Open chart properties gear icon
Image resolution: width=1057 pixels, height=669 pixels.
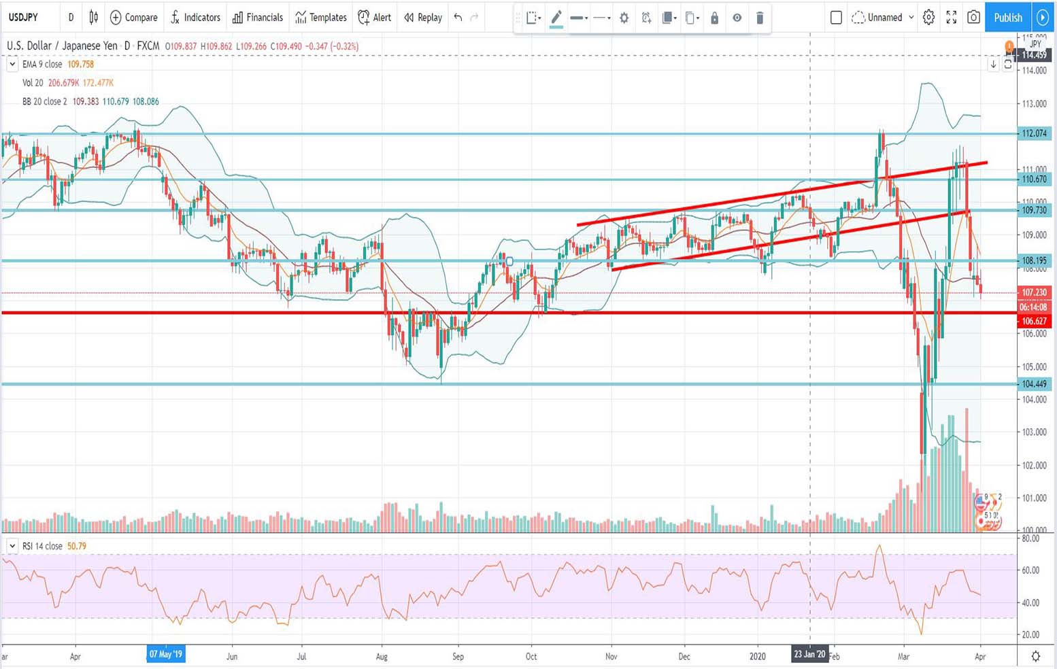928,18
